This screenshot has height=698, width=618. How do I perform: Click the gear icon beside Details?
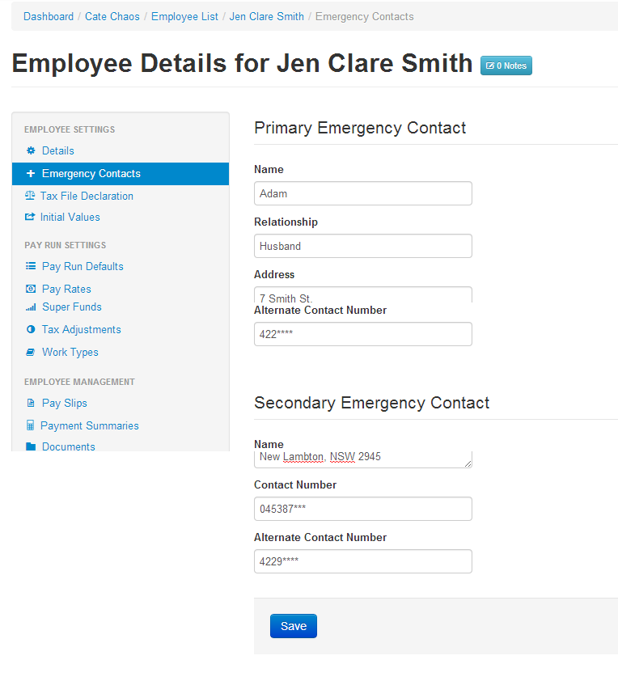(x=31, y=150)
